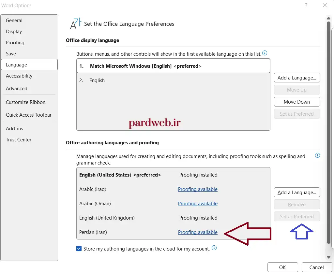Screen dimensions: 334x274
Task: Open the Advanced options category
Action: 29,89
